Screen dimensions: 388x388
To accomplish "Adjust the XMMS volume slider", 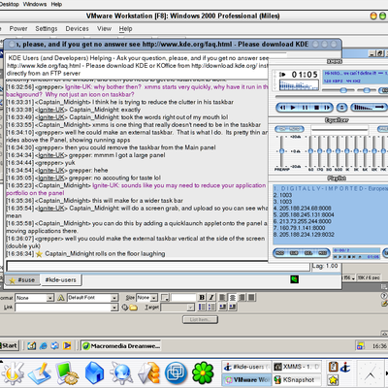I will (x=342, y=90).
